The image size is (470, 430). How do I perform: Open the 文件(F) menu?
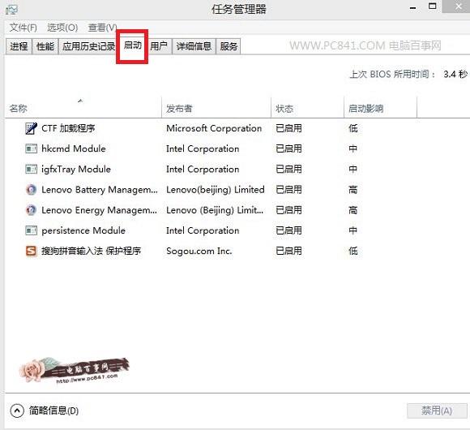pos(23,28)
